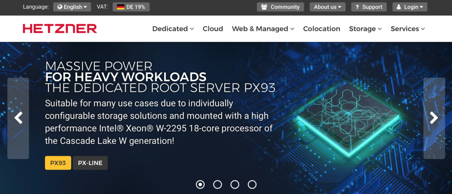Select the second carousel slide dot
This screenshot has width=452, height=194.
(x=218, y=184)
